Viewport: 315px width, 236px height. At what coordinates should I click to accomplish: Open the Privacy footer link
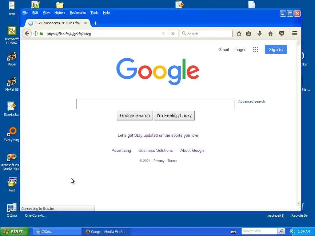pos(159,161)
